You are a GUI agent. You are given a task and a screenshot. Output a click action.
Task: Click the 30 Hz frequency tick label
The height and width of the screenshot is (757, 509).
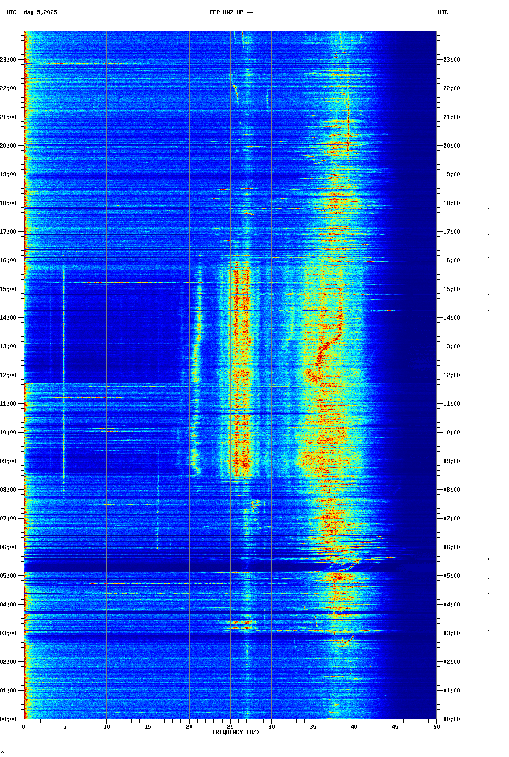tap(271, 727)
